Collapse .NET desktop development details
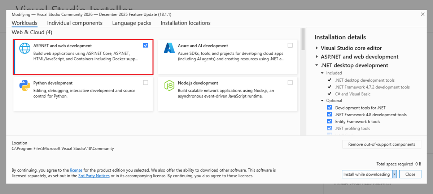This screenshot has width=433, height=194. 317,65
